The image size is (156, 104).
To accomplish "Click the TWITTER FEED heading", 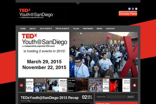I will 103,103.
